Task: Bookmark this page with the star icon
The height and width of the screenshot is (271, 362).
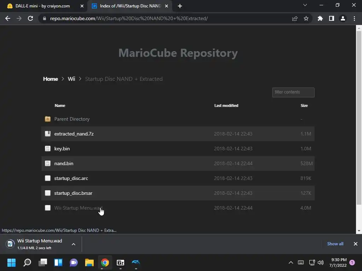Action: [306, 18]
